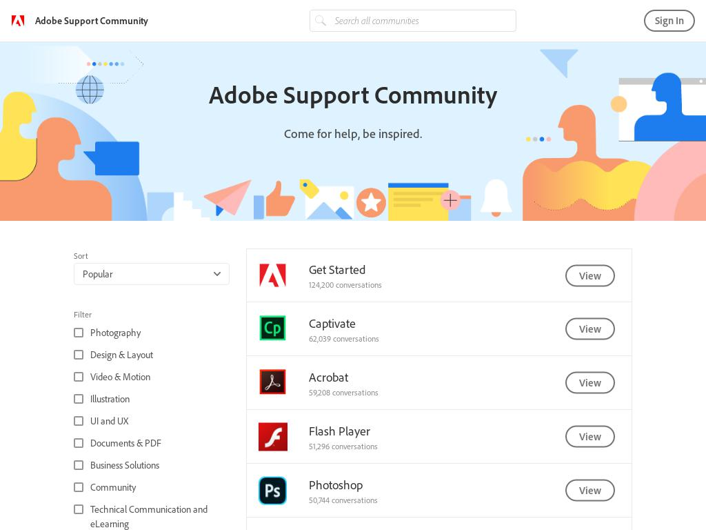The width and height of the screenshot is (706, 530).
Task: Click '62,039 conversations' text
Action: 343,339
